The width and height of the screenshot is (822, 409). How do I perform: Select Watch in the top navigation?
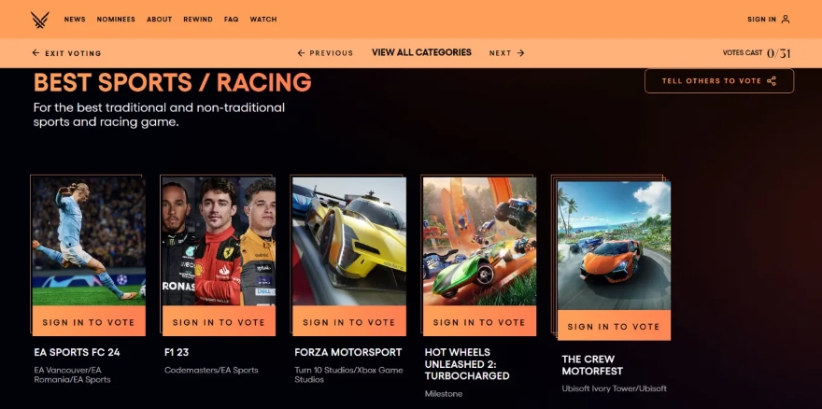(x=263, y=20)
